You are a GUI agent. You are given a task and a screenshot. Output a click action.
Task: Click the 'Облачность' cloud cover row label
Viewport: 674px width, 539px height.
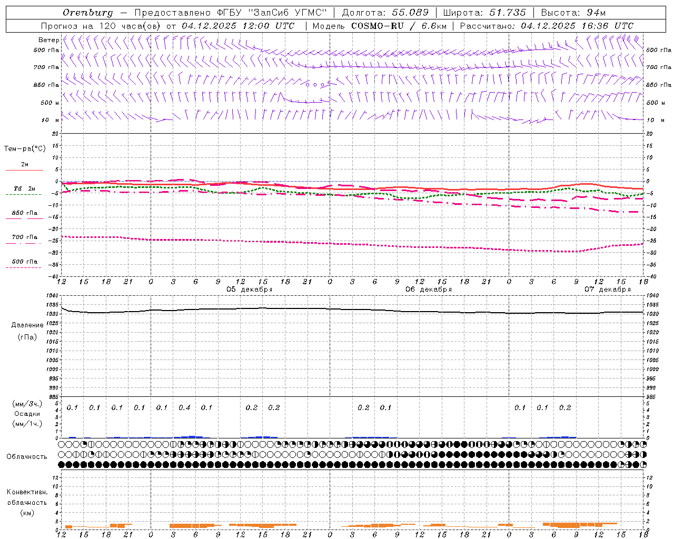pyautogui.click(x=27, y=456)
